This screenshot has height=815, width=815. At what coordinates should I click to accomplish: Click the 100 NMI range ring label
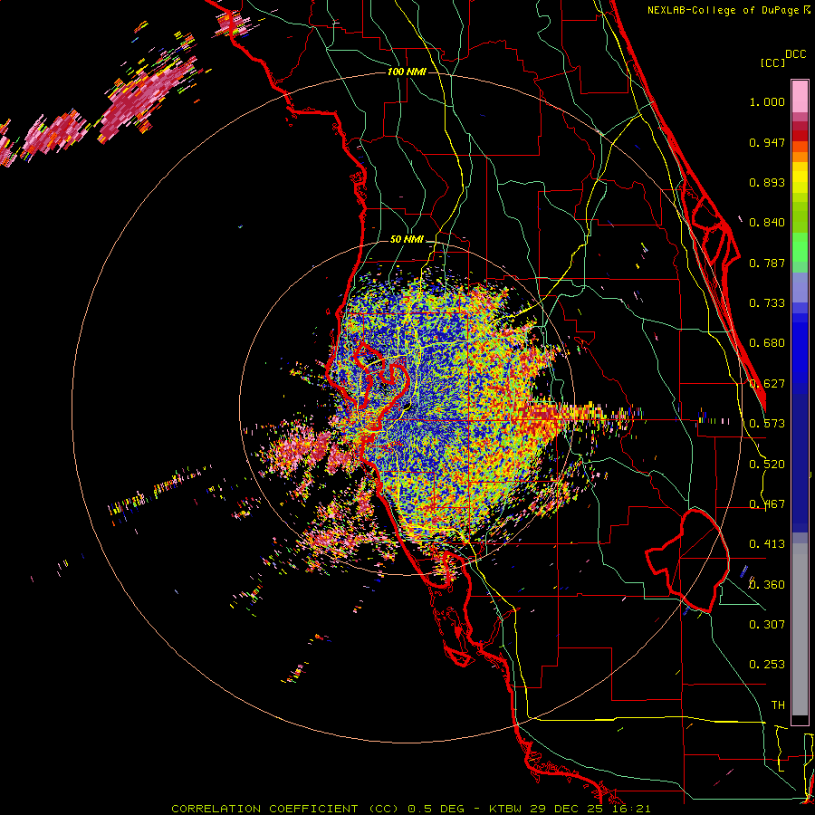coord(407,72)
